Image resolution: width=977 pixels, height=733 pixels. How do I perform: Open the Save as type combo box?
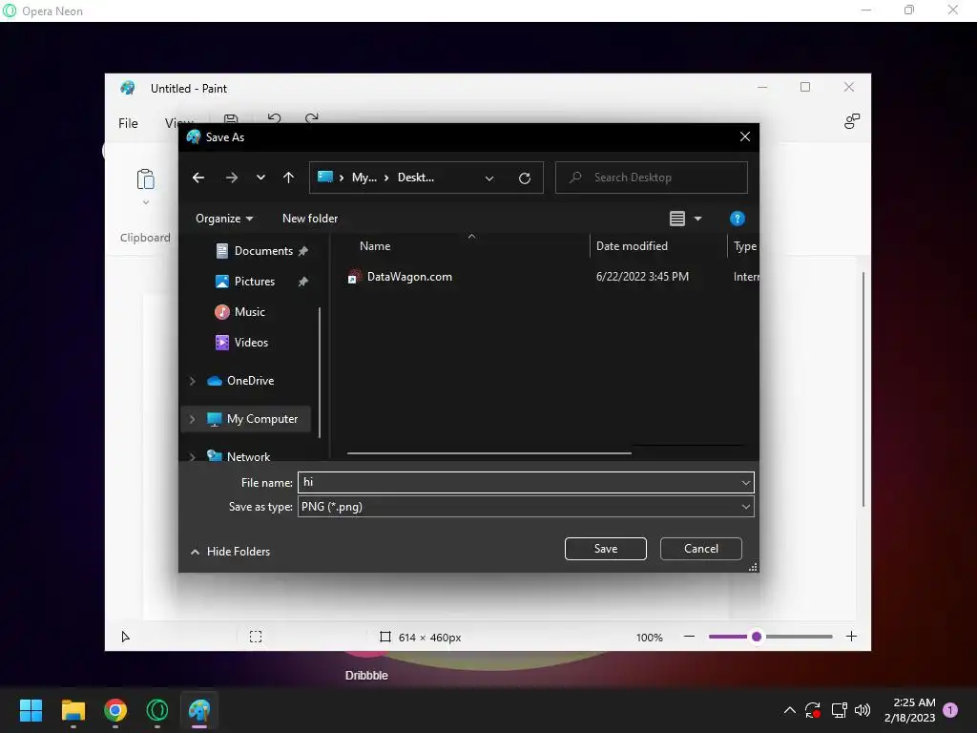coord(526,507)
